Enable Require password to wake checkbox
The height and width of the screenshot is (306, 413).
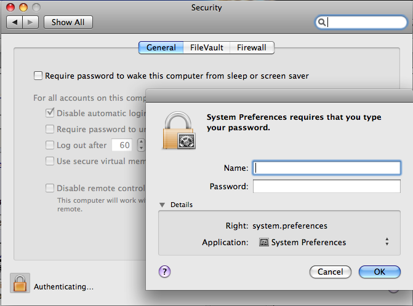point(38,76)
